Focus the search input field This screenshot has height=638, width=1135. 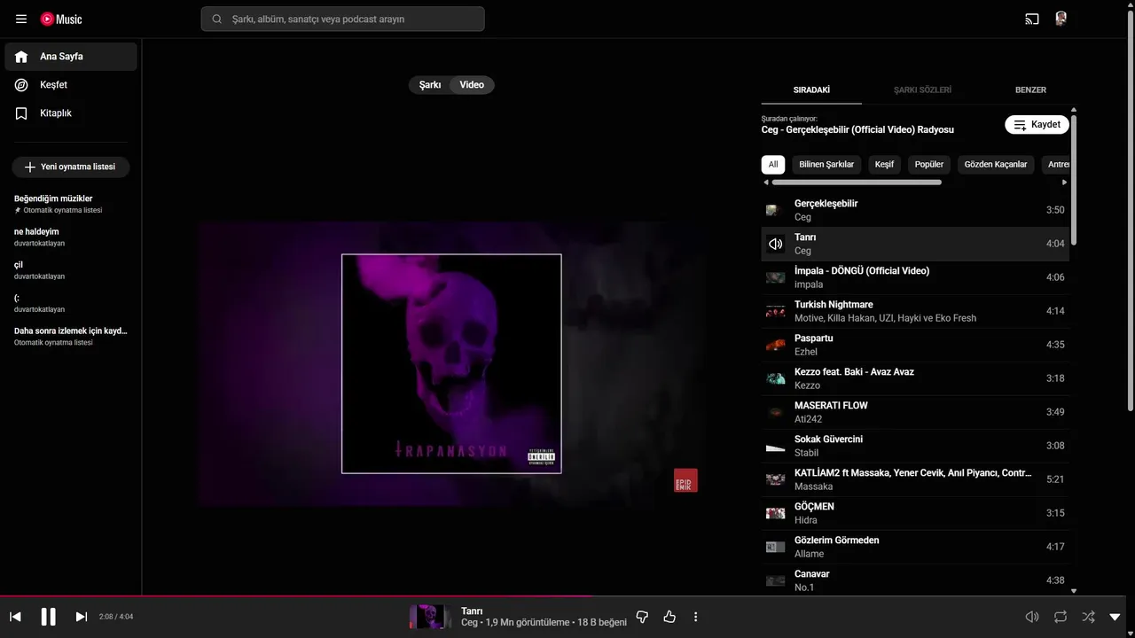(342, 19)
